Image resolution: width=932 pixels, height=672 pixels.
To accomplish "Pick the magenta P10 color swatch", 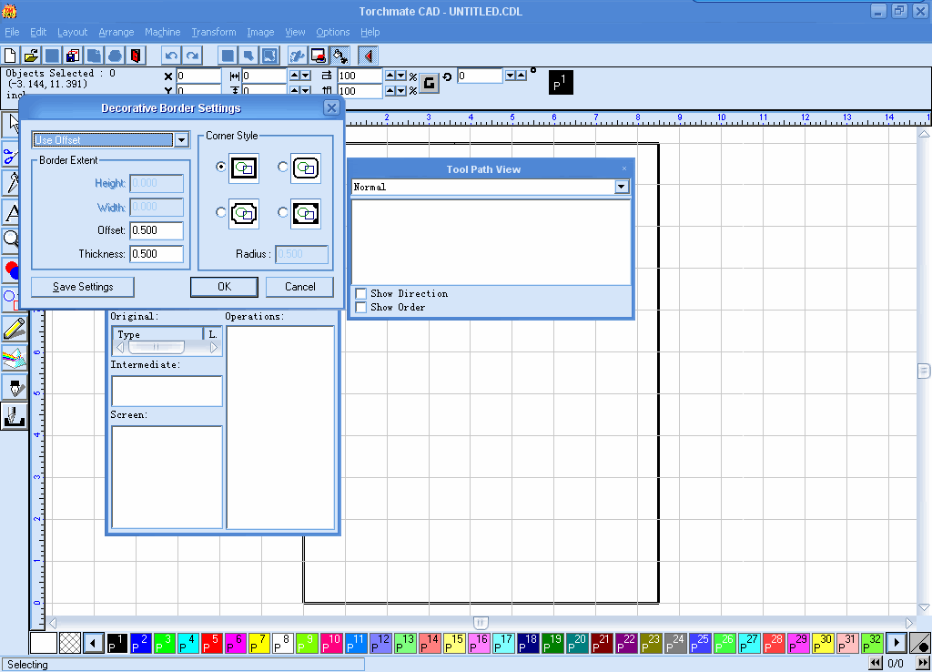I will (x=331, y=643).
